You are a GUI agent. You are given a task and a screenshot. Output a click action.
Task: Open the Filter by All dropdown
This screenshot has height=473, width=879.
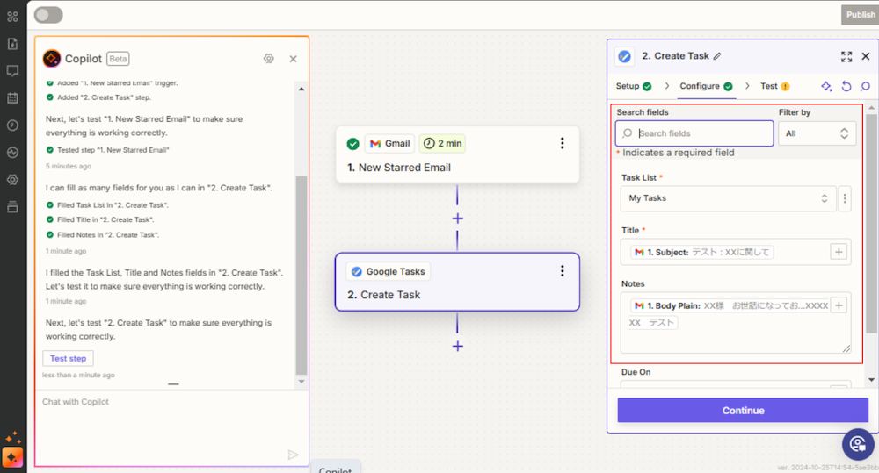817,133
